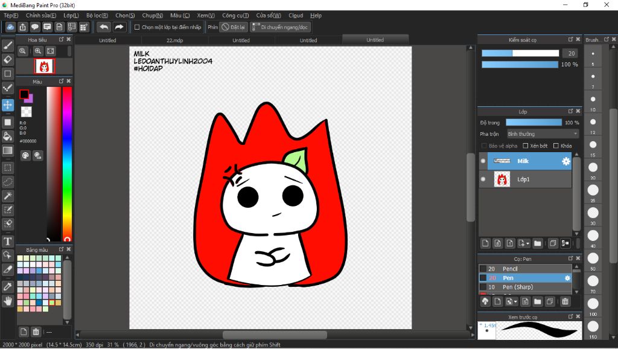Adjust the 'Độ trong' opacity slider
The image size is (618, 349).
[534, 123]
